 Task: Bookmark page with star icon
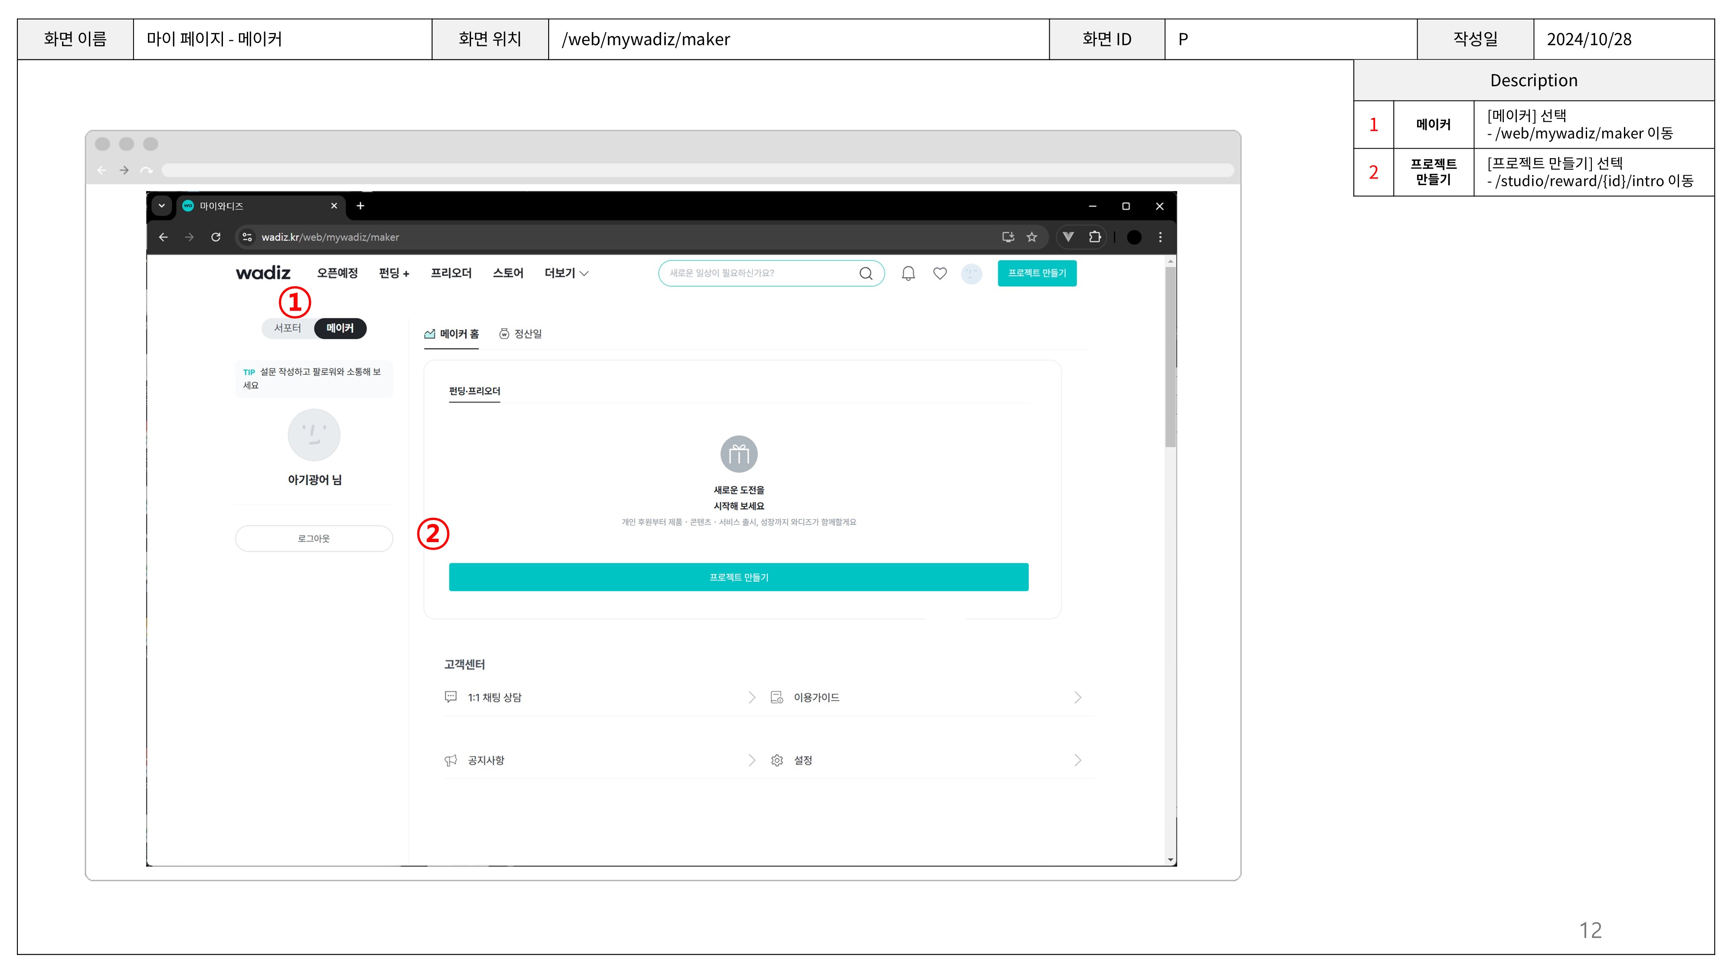click(1031, 237)
